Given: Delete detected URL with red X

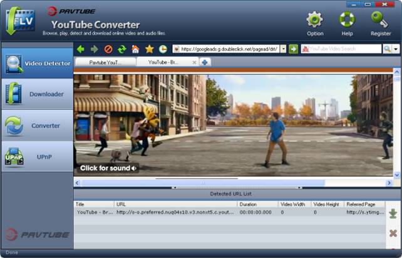Looking at the screenshot, I should point(393,233).
